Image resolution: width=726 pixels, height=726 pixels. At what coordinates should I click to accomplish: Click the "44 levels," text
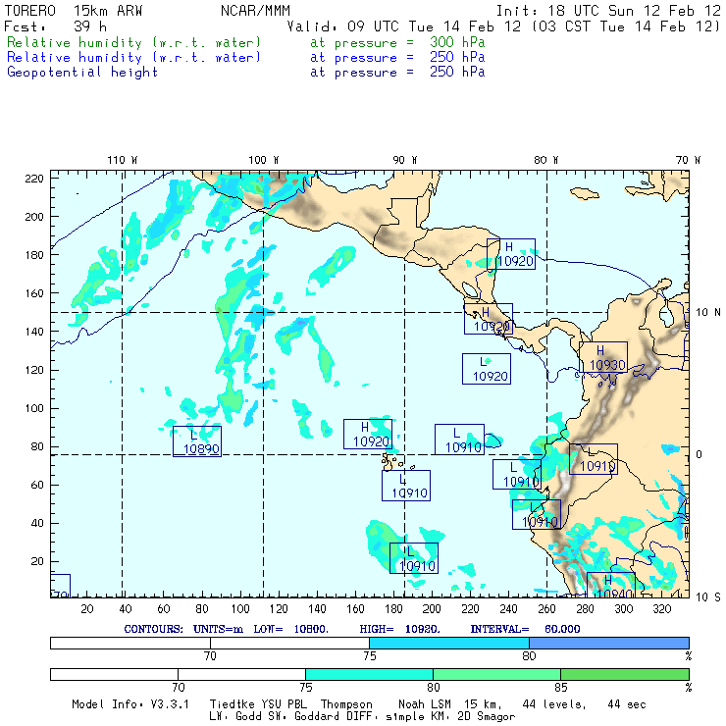pyautogui.click(x=554, y=704)
